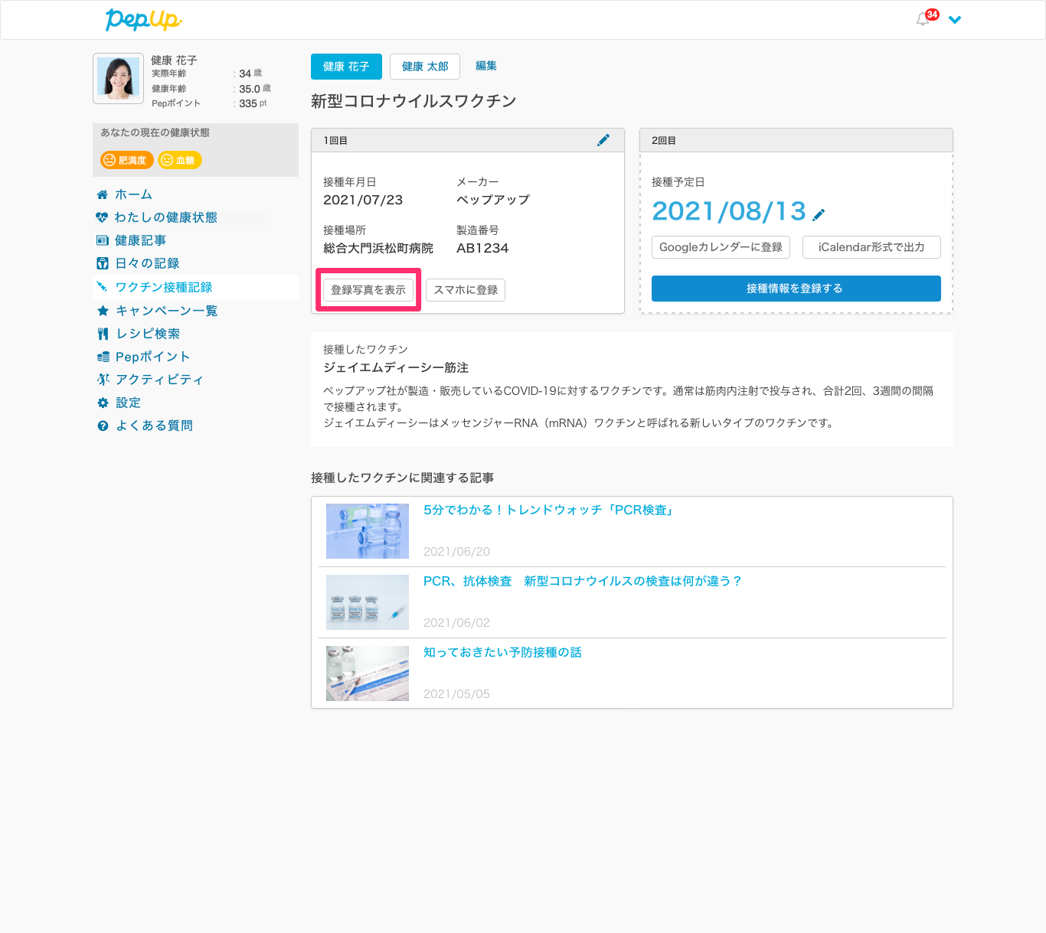Edit the scheduled date 2021/08/13 pencil icon

click(x=819, y=215)
